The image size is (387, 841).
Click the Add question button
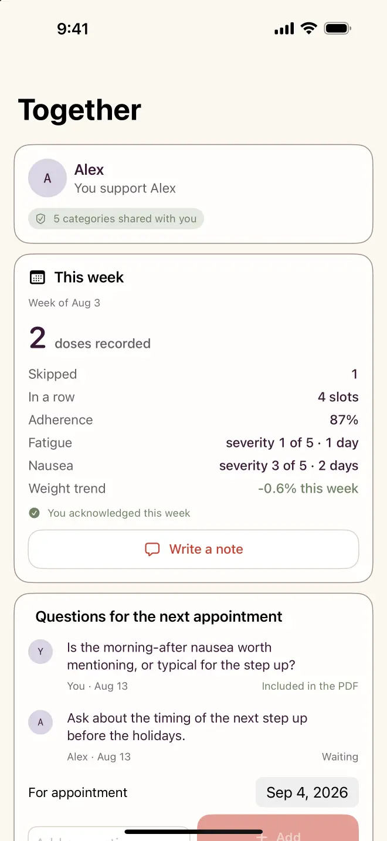pos(278,828)
